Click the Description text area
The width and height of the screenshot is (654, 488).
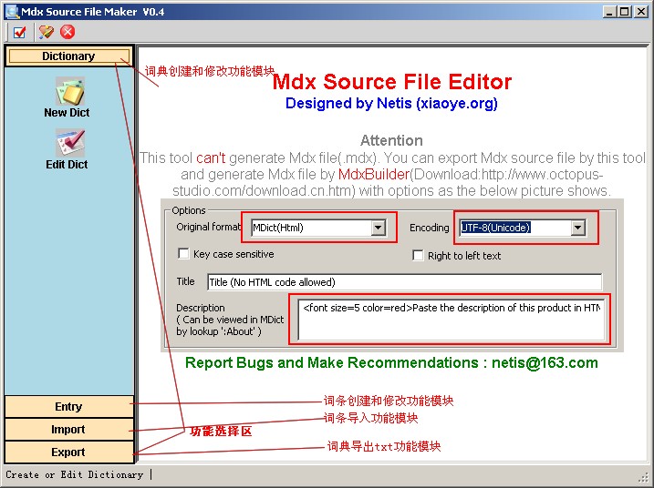pos(451,320)
